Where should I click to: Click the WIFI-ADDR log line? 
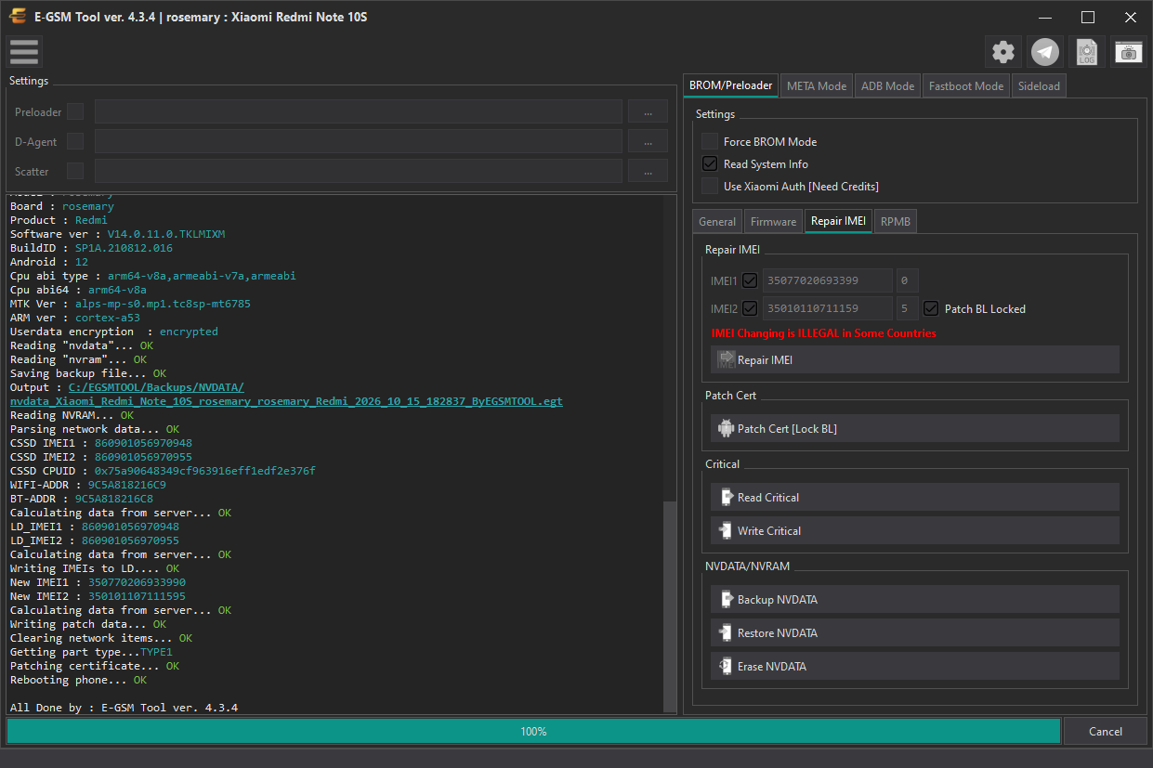[88, 485]
